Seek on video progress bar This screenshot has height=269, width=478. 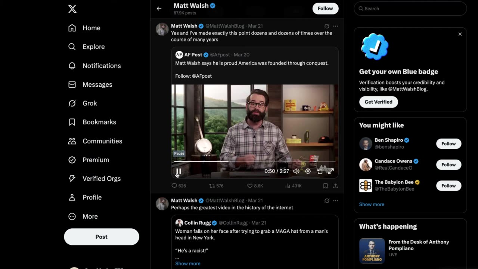(255, 161)
